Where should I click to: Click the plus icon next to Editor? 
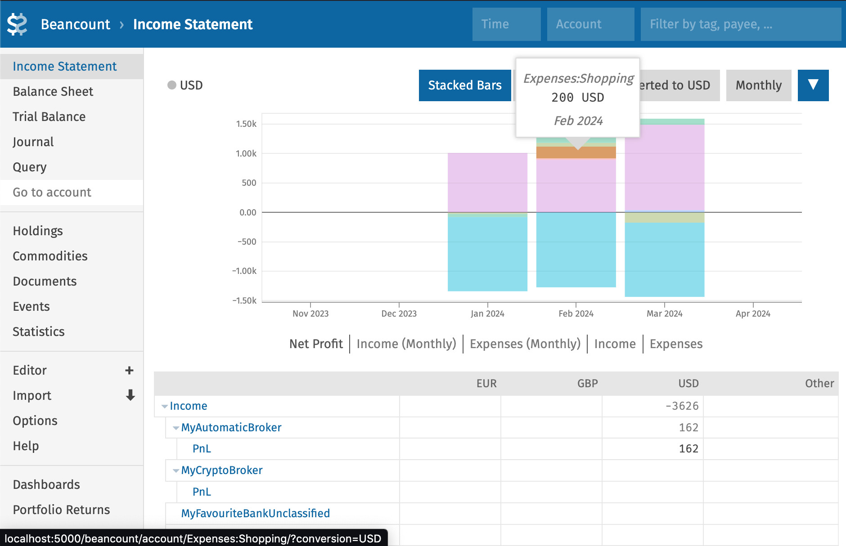click(129, 370)
